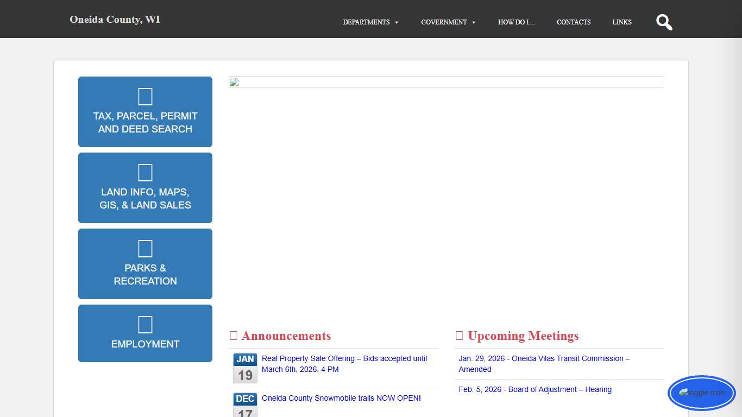The image size is (742, 417).
Task: Click the icon beside Announcements heading
Action: pyautogui.click(x=234, y=336)
